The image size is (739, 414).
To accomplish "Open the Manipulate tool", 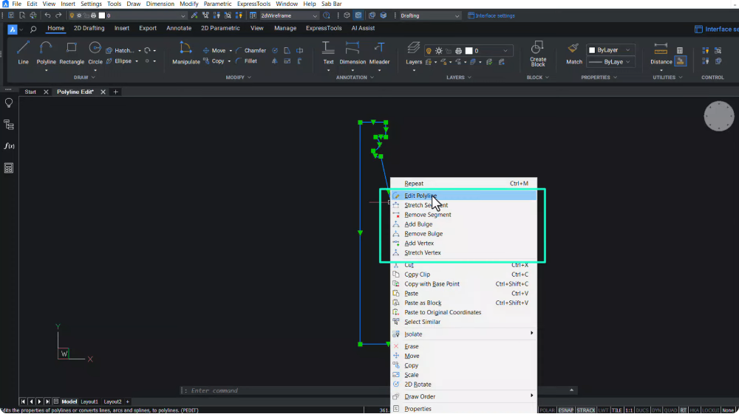I will point(185,52).
